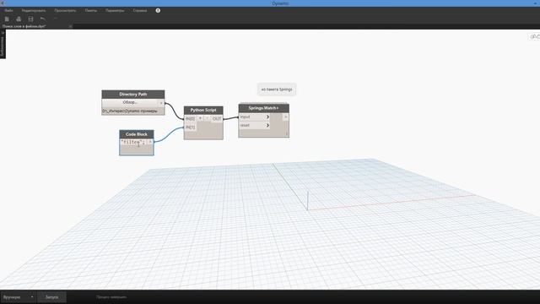Open the Вручную run mode dropdown
Screen dimensions: 540x304
pos(19,296)
